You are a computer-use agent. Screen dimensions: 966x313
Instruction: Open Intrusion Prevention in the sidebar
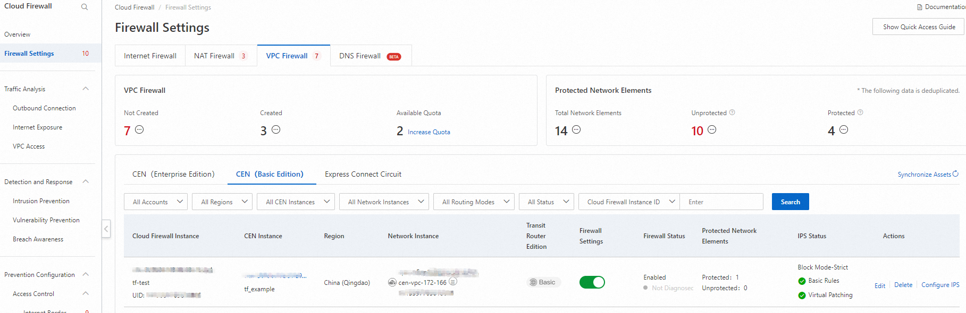pos(41,201)
